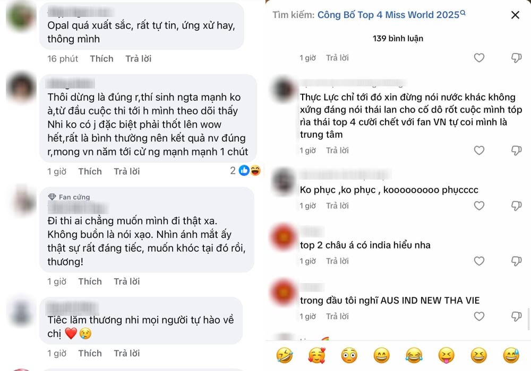Click 'Thích' under the Opal comment

pos(101,59)
